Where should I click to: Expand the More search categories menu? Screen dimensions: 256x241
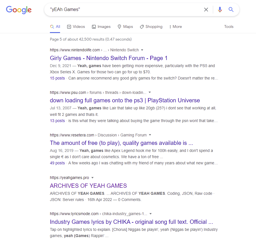click(x=175, y=27)
